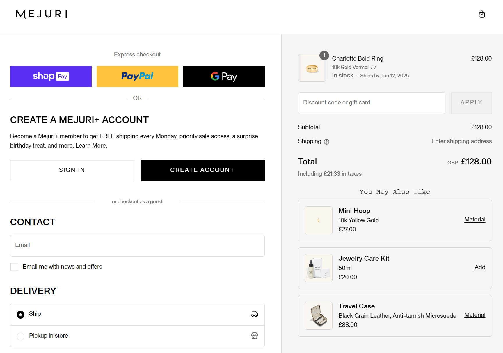Click the CONTACT section heading
The height and width of the screenshot is (353, 503).
point(33,222)
